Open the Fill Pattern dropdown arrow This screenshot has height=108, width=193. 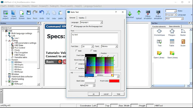pos(118,76)
